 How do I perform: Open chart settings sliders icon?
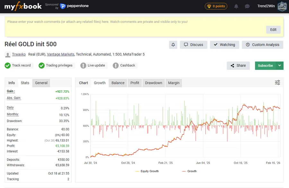pos(277,82)
